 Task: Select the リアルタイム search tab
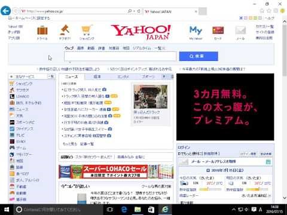[142, 48]
